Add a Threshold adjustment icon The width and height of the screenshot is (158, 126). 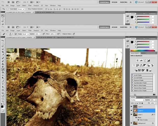point(143,70)
